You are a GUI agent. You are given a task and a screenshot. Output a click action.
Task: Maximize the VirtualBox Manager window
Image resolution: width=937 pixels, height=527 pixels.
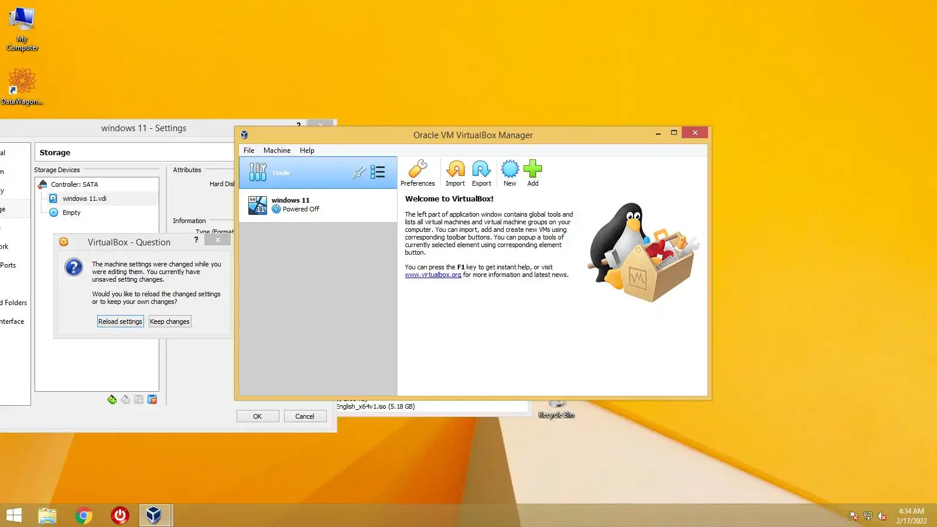click(x=674, y=133)
